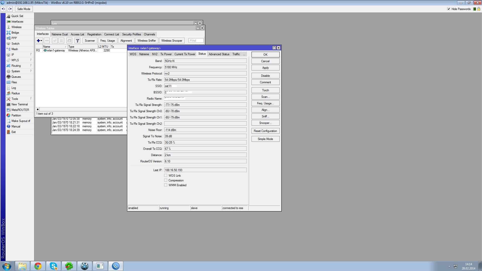Click the Disable button
Viewport: 482px width, 271px height.
(265, 76)
